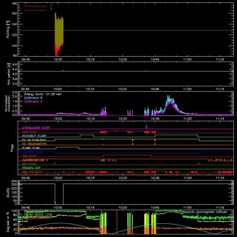The image size is (237, 237).
Task: Click the 100 tick on Quality axis
Action: tap(14, 196)
